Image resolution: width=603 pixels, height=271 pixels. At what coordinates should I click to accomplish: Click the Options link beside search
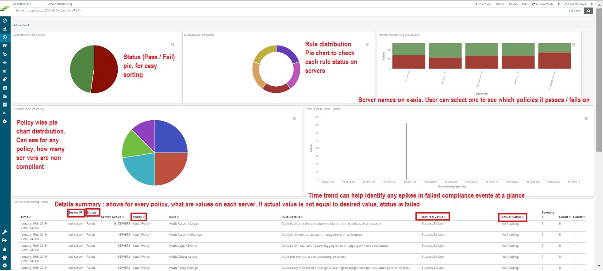[x=575, y=11]
